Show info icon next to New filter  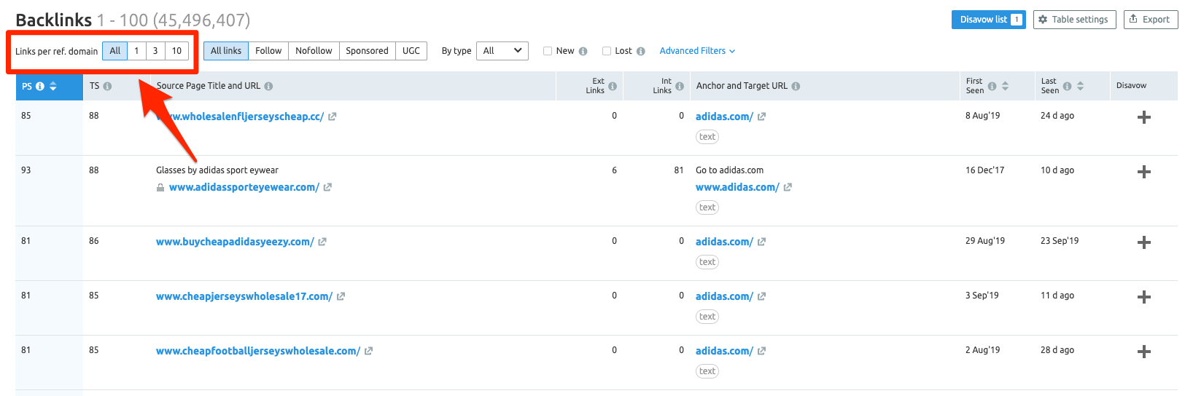[x=583, y=51]
